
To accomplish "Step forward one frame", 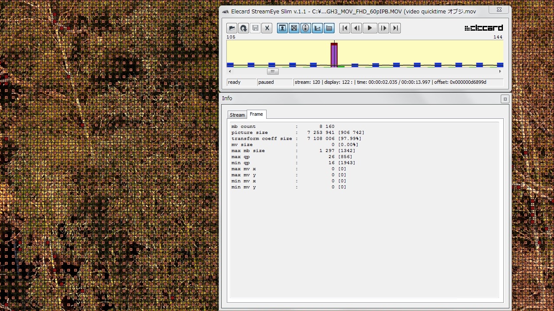I will click(383, 28).
